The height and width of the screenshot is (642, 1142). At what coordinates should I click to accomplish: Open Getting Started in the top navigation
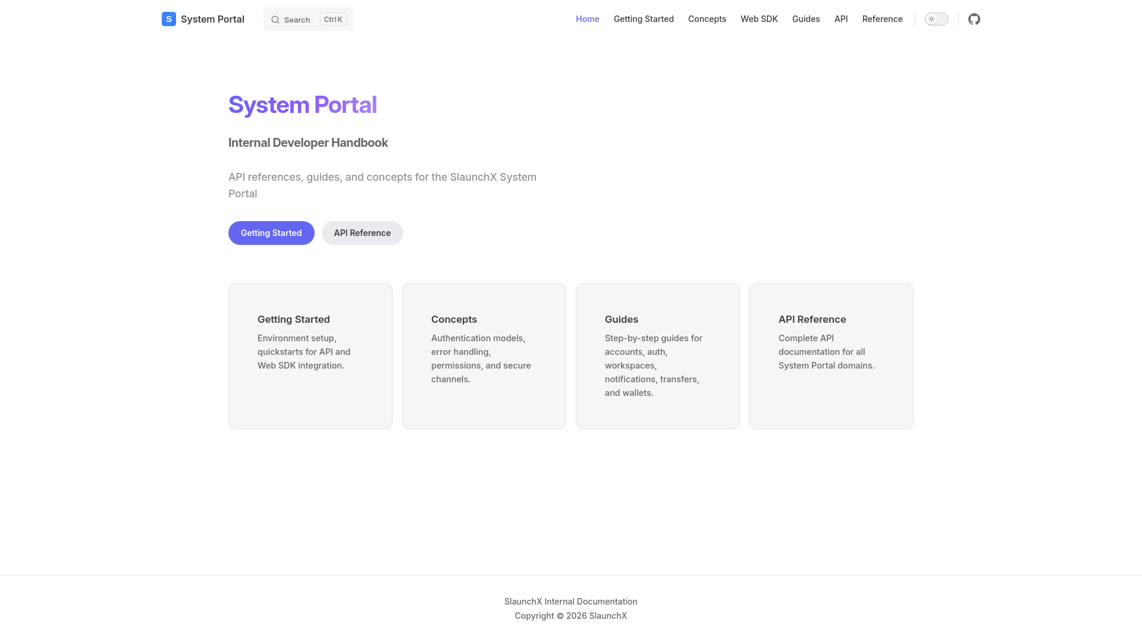pyautogui.click(x=644, y=19)
